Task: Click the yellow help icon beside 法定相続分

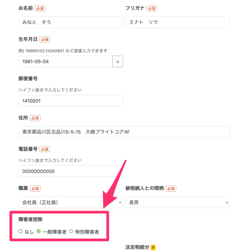Action: (153, 247)
